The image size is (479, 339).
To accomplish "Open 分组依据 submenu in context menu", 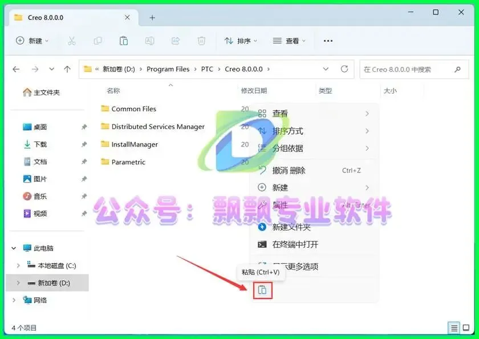I will point(314,148).
